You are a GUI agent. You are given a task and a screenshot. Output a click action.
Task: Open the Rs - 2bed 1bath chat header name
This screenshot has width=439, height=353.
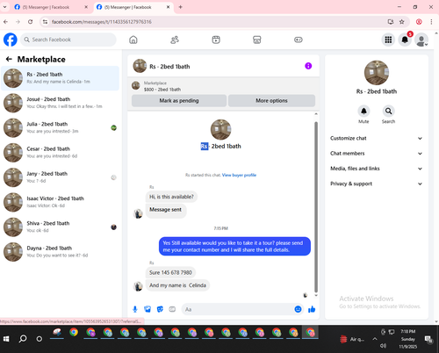tap(169, 67)
